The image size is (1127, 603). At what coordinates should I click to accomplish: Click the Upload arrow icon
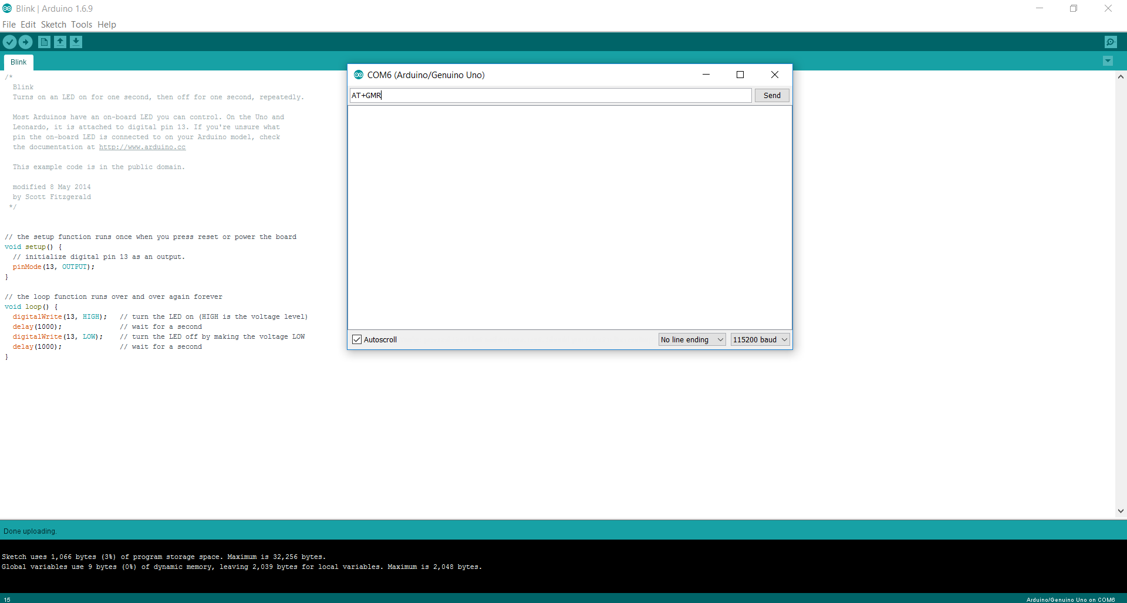point(25,42)
